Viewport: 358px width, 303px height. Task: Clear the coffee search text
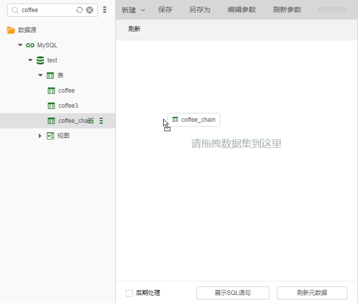pos(90,10)
